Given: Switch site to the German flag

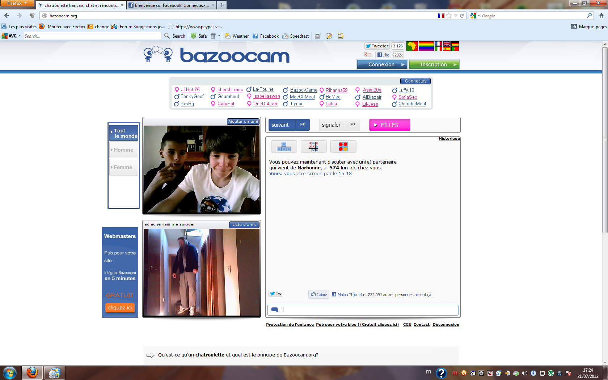Looking at the screenshot, I should click(455, 44).
